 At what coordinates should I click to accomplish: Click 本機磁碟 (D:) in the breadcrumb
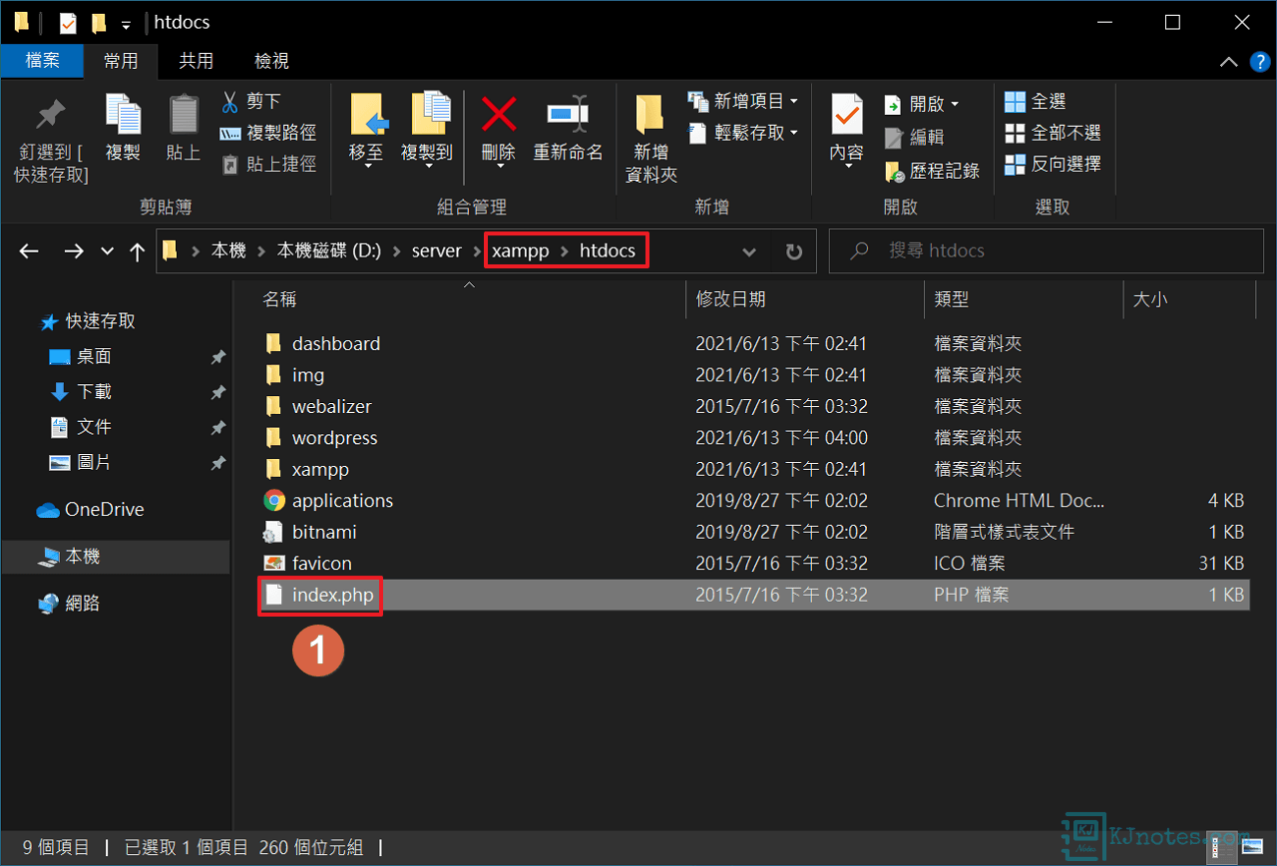pos(329,251)
